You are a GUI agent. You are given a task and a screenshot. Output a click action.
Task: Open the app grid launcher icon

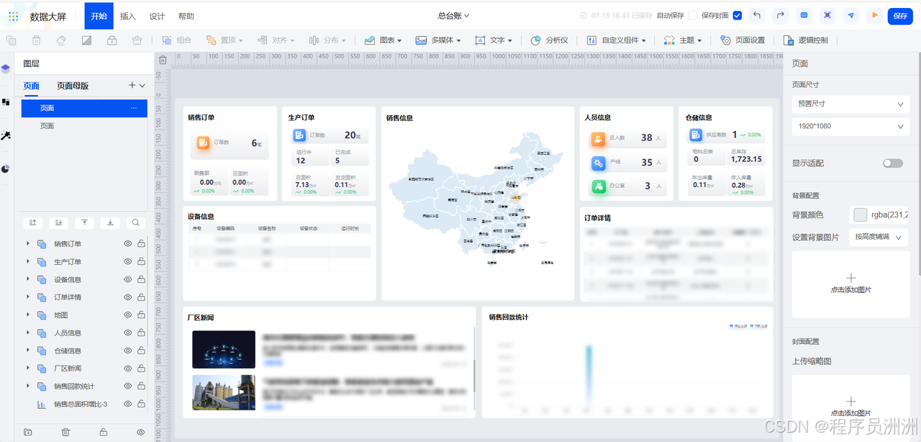14,16
